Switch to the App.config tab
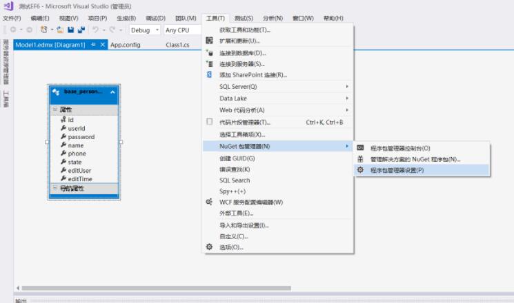This screenshot has height=303, width=514. 125,45
